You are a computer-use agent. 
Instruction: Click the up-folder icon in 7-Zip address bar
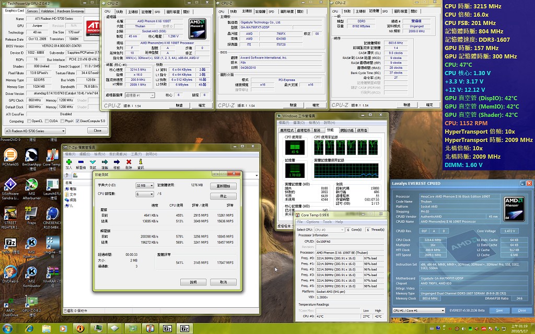[67, 175]
